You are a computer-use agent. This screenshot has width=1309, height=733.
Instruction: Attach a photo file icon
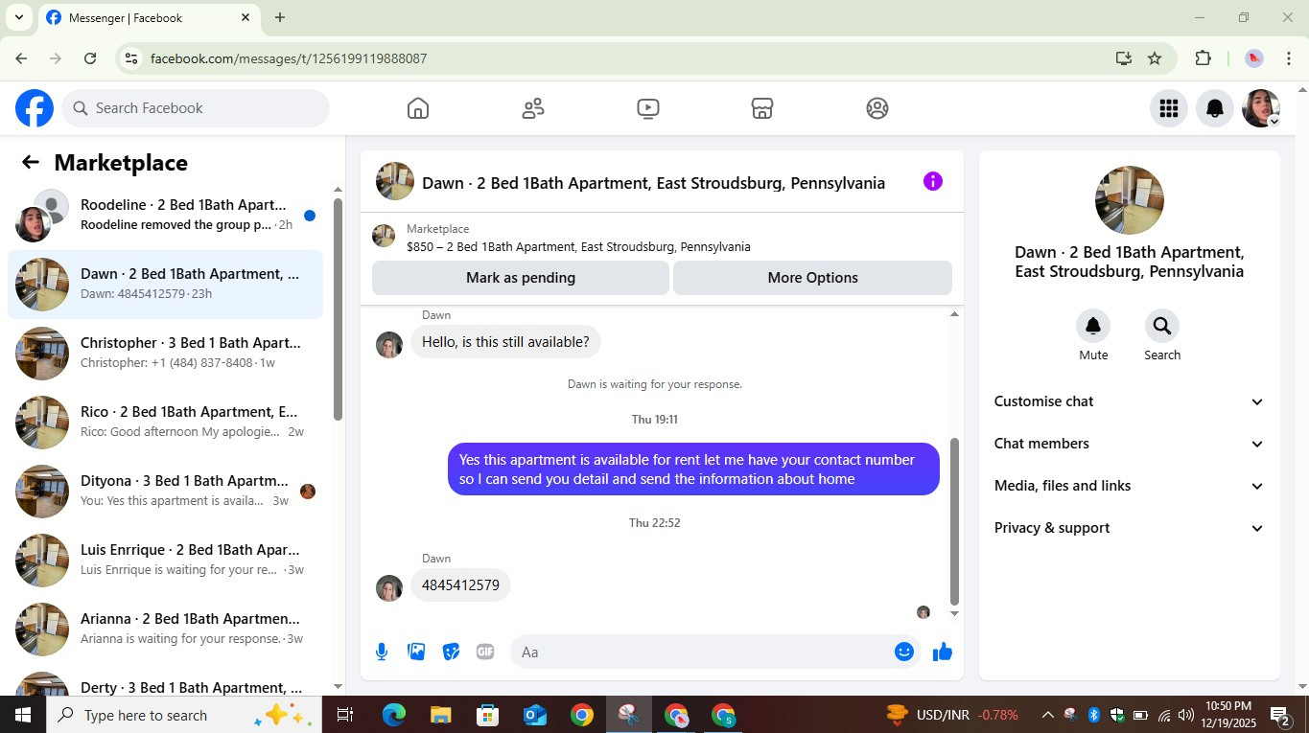tap(416, 652)
